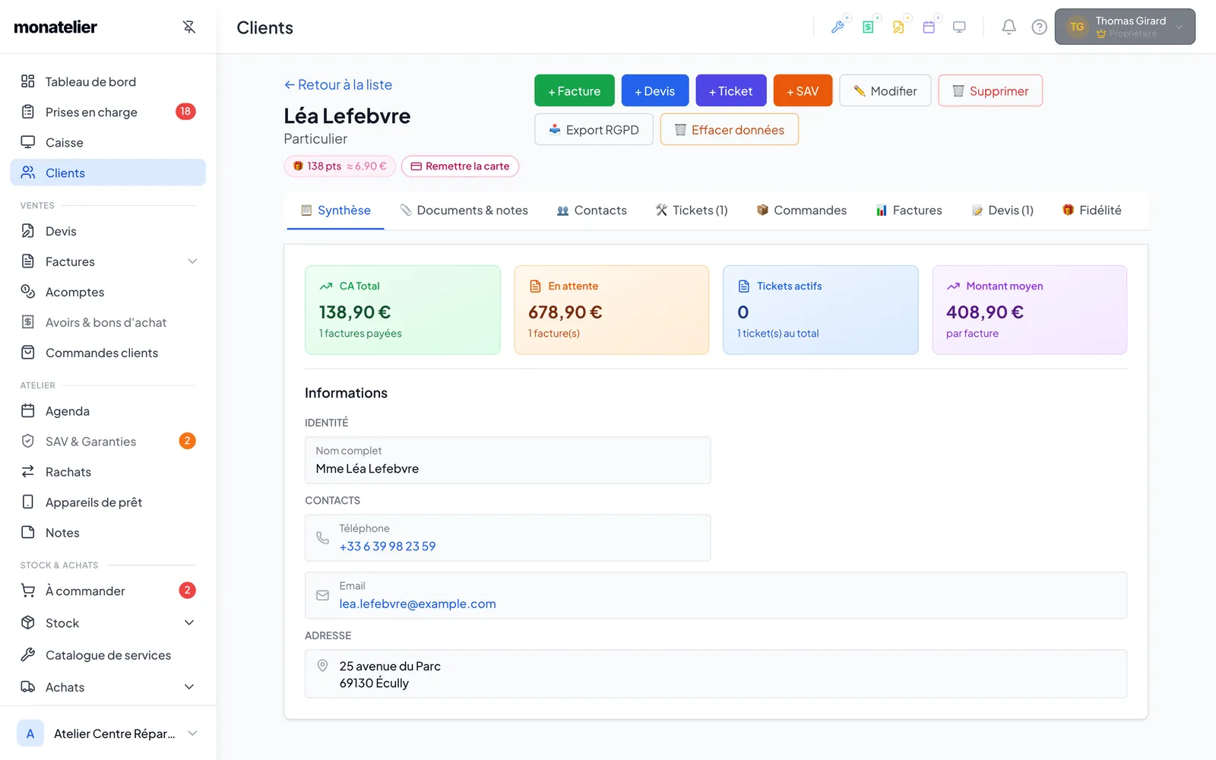Open Appareils de prêt in sidebar
The image size is (1216, 760).
(108, 502)
